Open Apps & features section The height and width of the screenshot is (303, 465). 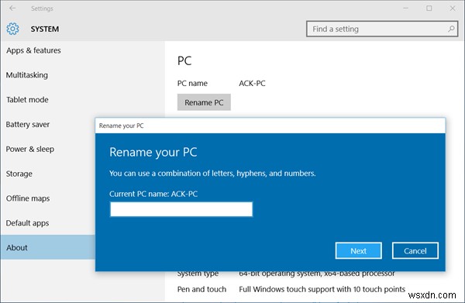click(x=33, y=50)
